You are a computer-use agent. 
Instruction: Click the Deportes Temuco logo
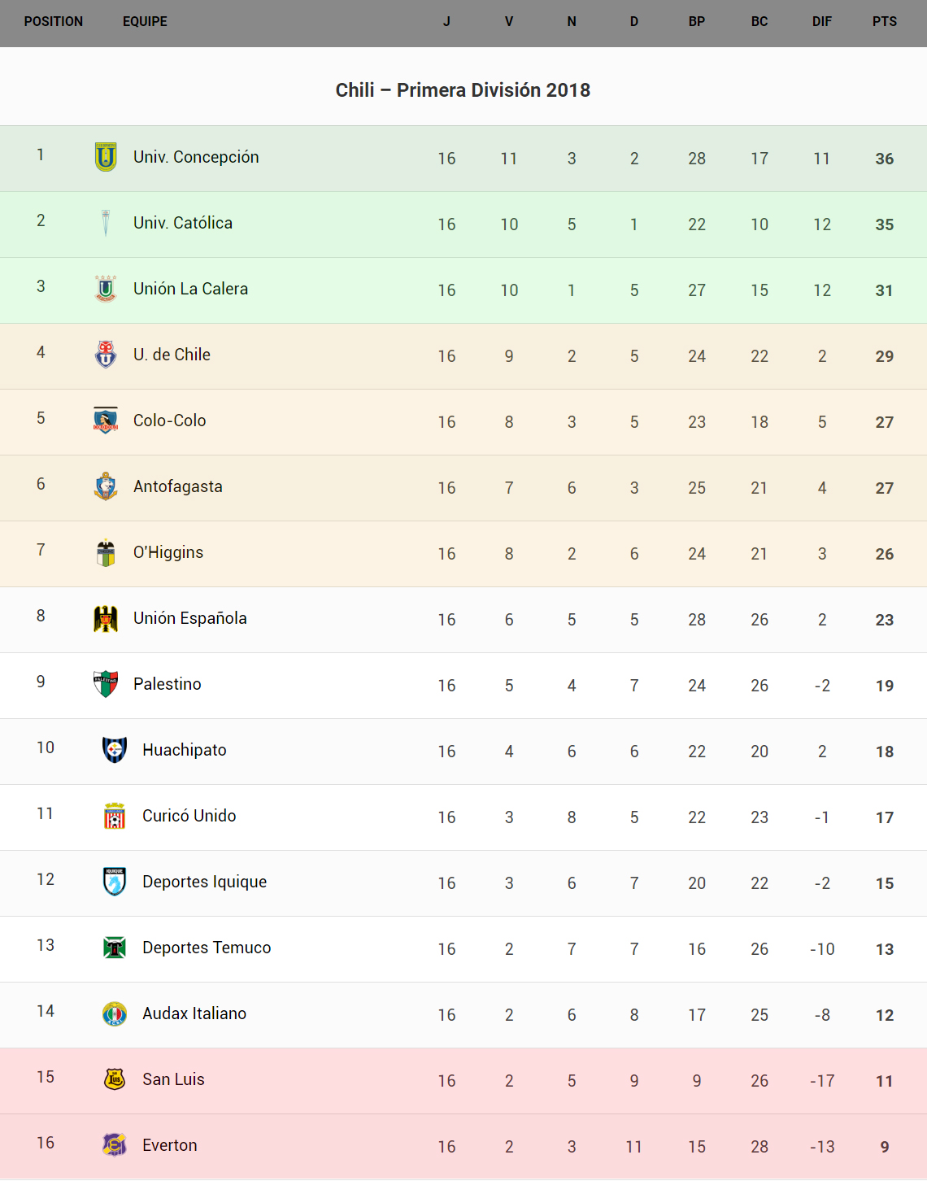(x=115, y=948)
